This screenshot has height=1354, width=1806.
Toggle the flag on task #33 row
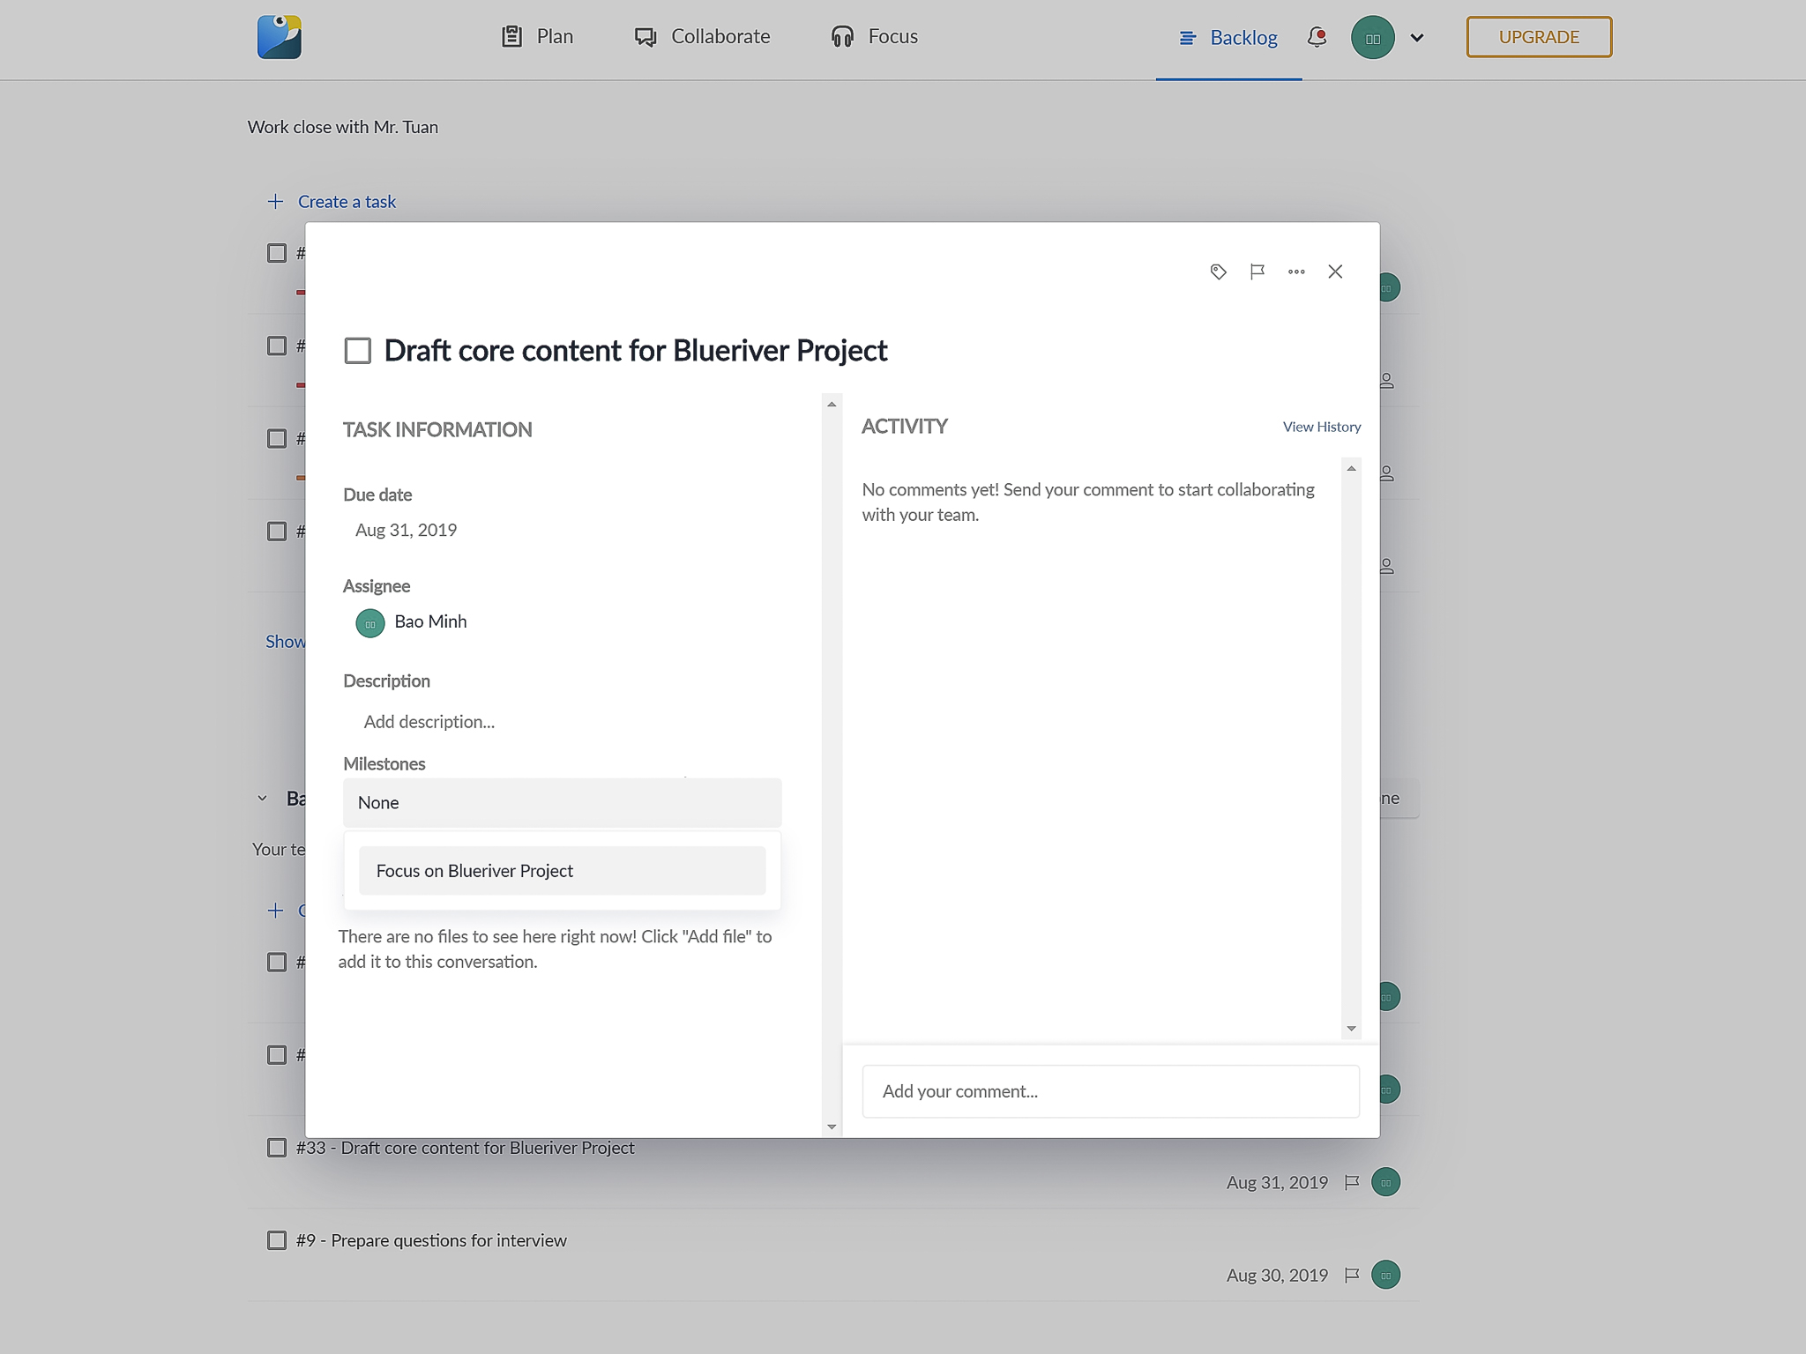1352,1182
